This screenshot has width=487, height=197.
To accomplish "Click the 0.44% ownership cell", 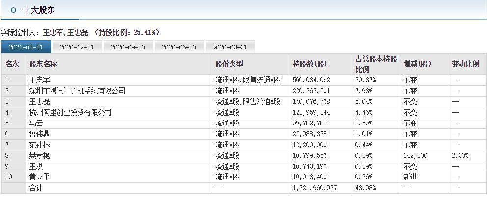I will pos(364,145).
